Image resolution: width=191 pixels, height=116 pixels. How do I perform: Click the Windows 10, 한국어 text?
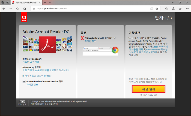click(32, 67)
